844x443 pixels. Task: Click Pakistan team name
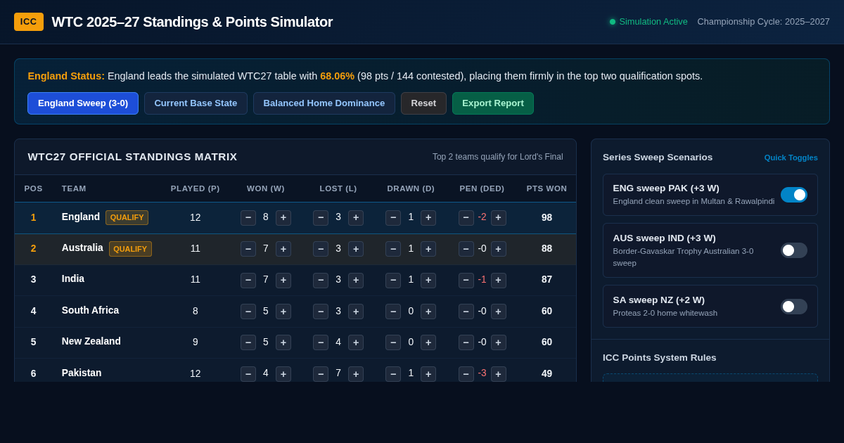pyautogui.click(x=82, y=373)
